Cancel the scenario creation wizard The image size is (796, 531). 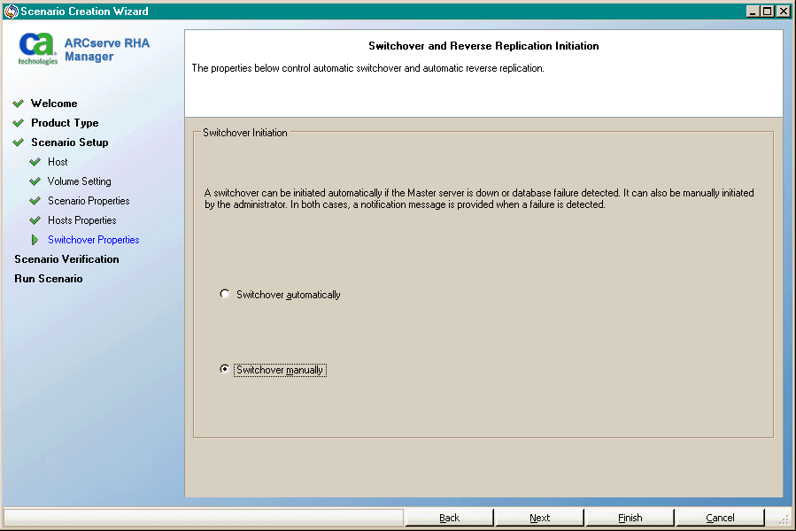tap(720, 517)
